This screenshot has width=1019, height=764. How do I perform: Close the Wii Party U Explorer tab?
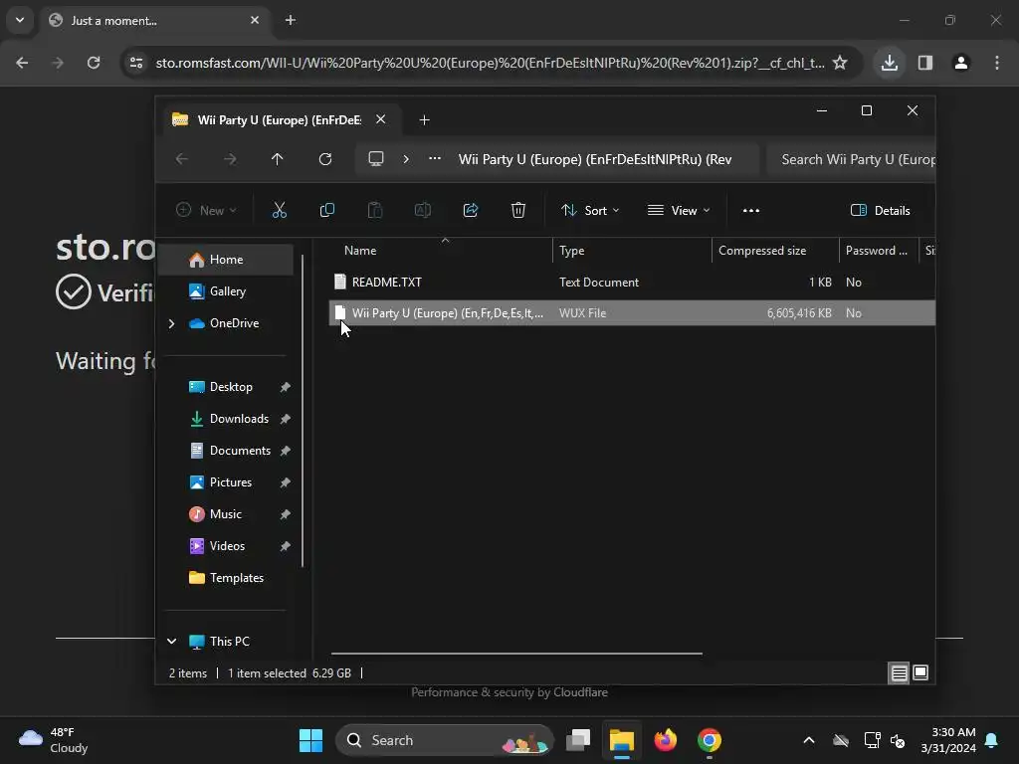click(x=381, y=119)
